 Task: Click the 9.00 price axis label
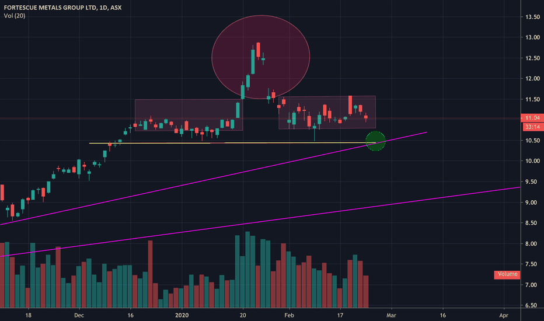click(x=532, y=203)
